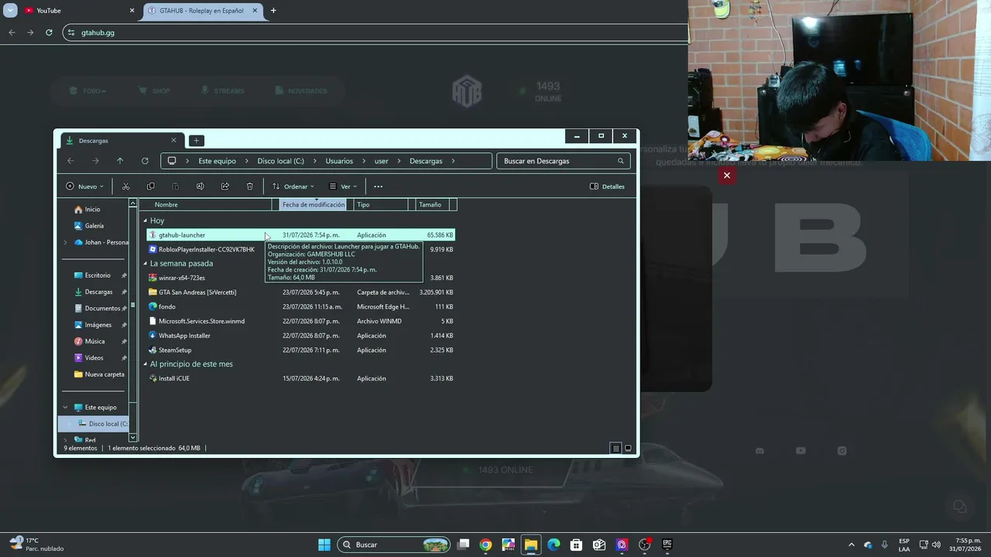
Task: Rename the selected file using the toolbar icon
Action: [x=200, y=186]
